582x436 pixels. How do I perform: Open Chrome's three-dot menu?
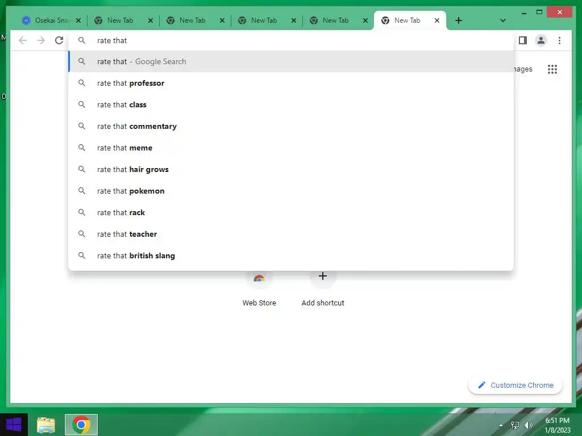(x=559, y=40)
